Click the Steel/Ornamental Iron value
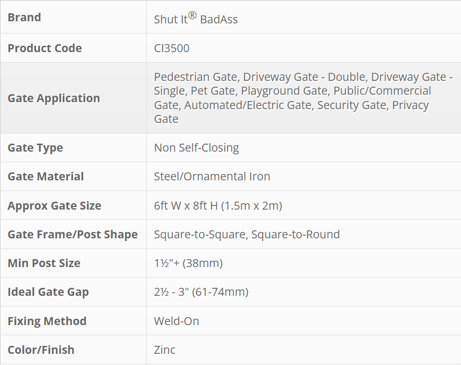The width and height of the screenshot is (461, 365). 212,177
